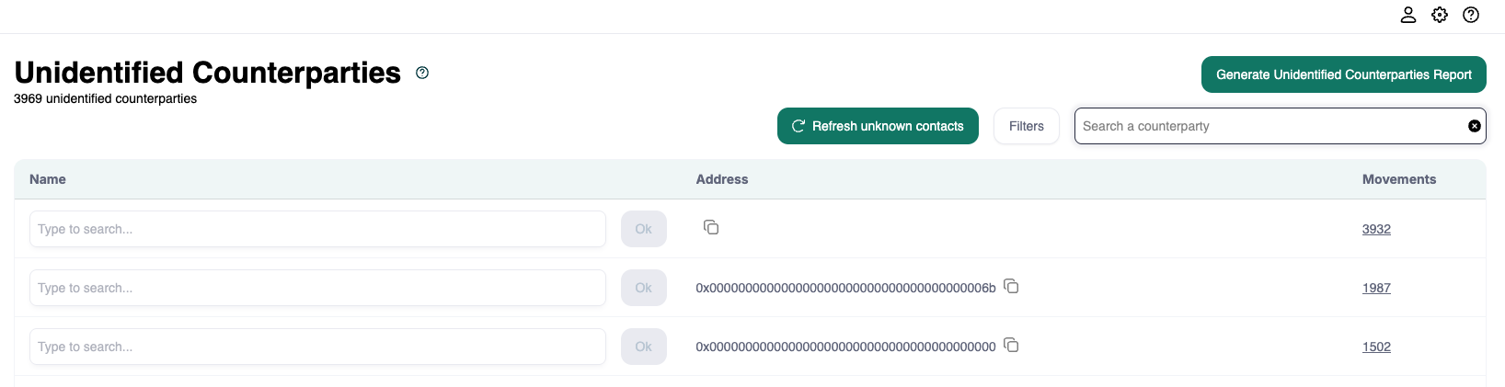Open the user profile icon
Image resolution: width=1505 pixels, height=387 pixels.
pyautogui.click(x=1407, y=15)
